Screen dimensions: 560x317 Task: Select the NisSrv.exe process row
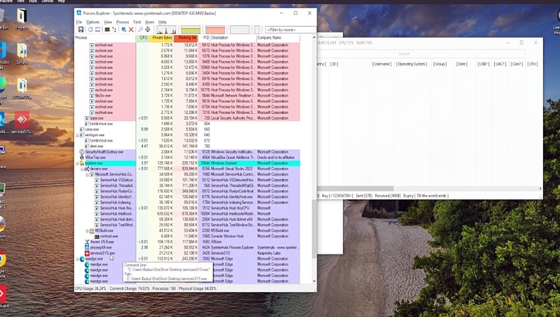click(x=187, y=96)
